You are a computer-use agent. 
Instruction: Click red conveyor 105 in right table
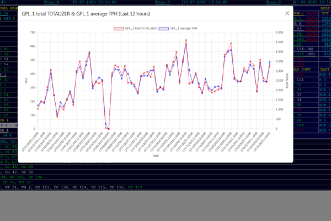[300, 130]
